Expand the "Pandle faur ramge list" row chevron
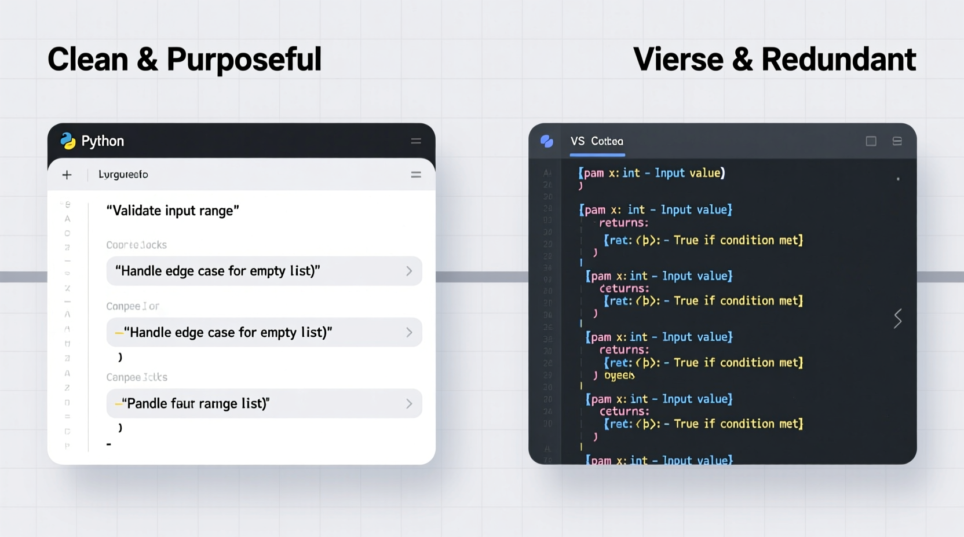The height and width of the screenshot is (537, 964). pos(409,404)
